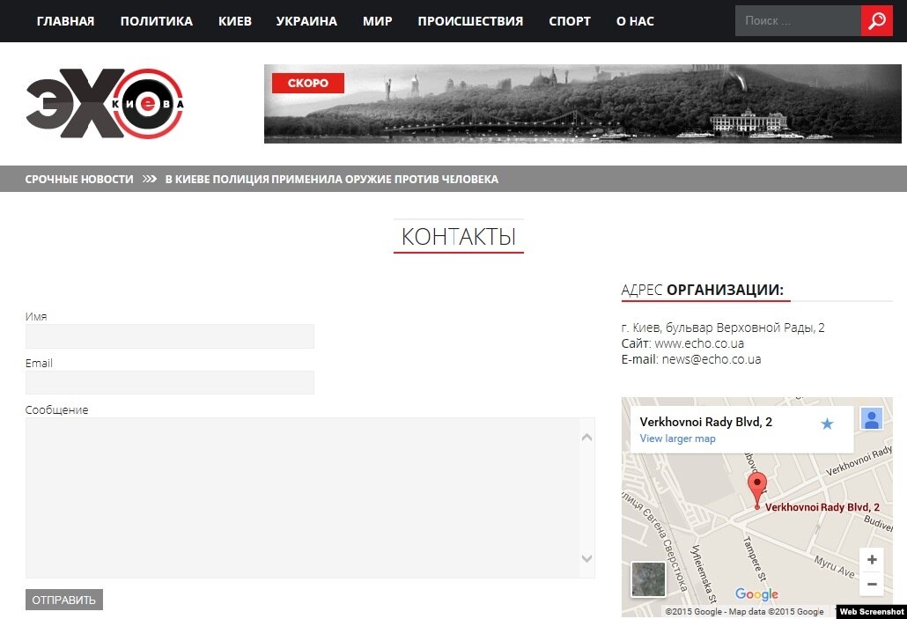The image size is (907, 619).
Task: Switch map to satellite thumbnail view
Action: click(x=648, y=579)
